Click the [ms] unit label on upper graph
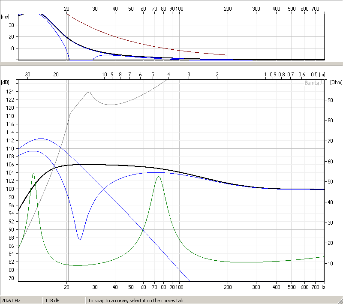The image size is (343, 304). (x=5, y=17)
